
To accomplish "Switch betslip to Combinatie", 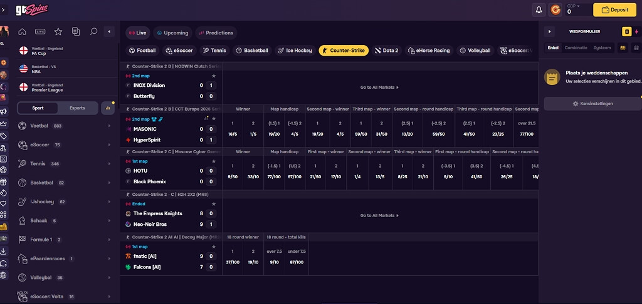I will point(576,48).
